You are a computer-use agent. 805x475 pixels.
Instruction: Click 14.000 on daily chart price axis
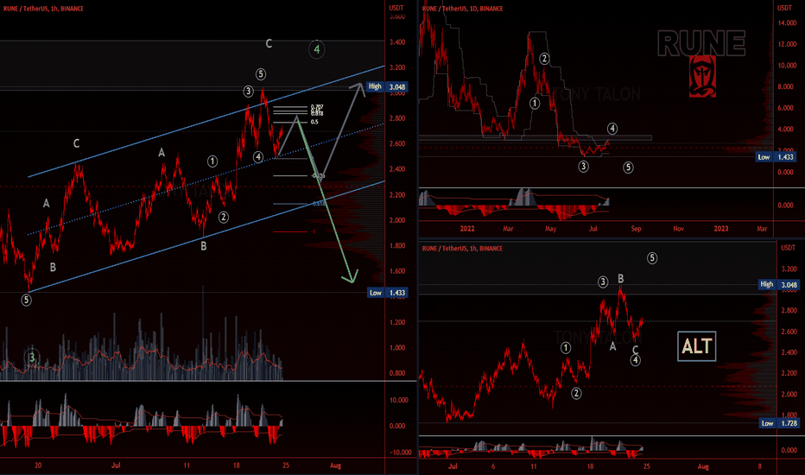[787, 23]
